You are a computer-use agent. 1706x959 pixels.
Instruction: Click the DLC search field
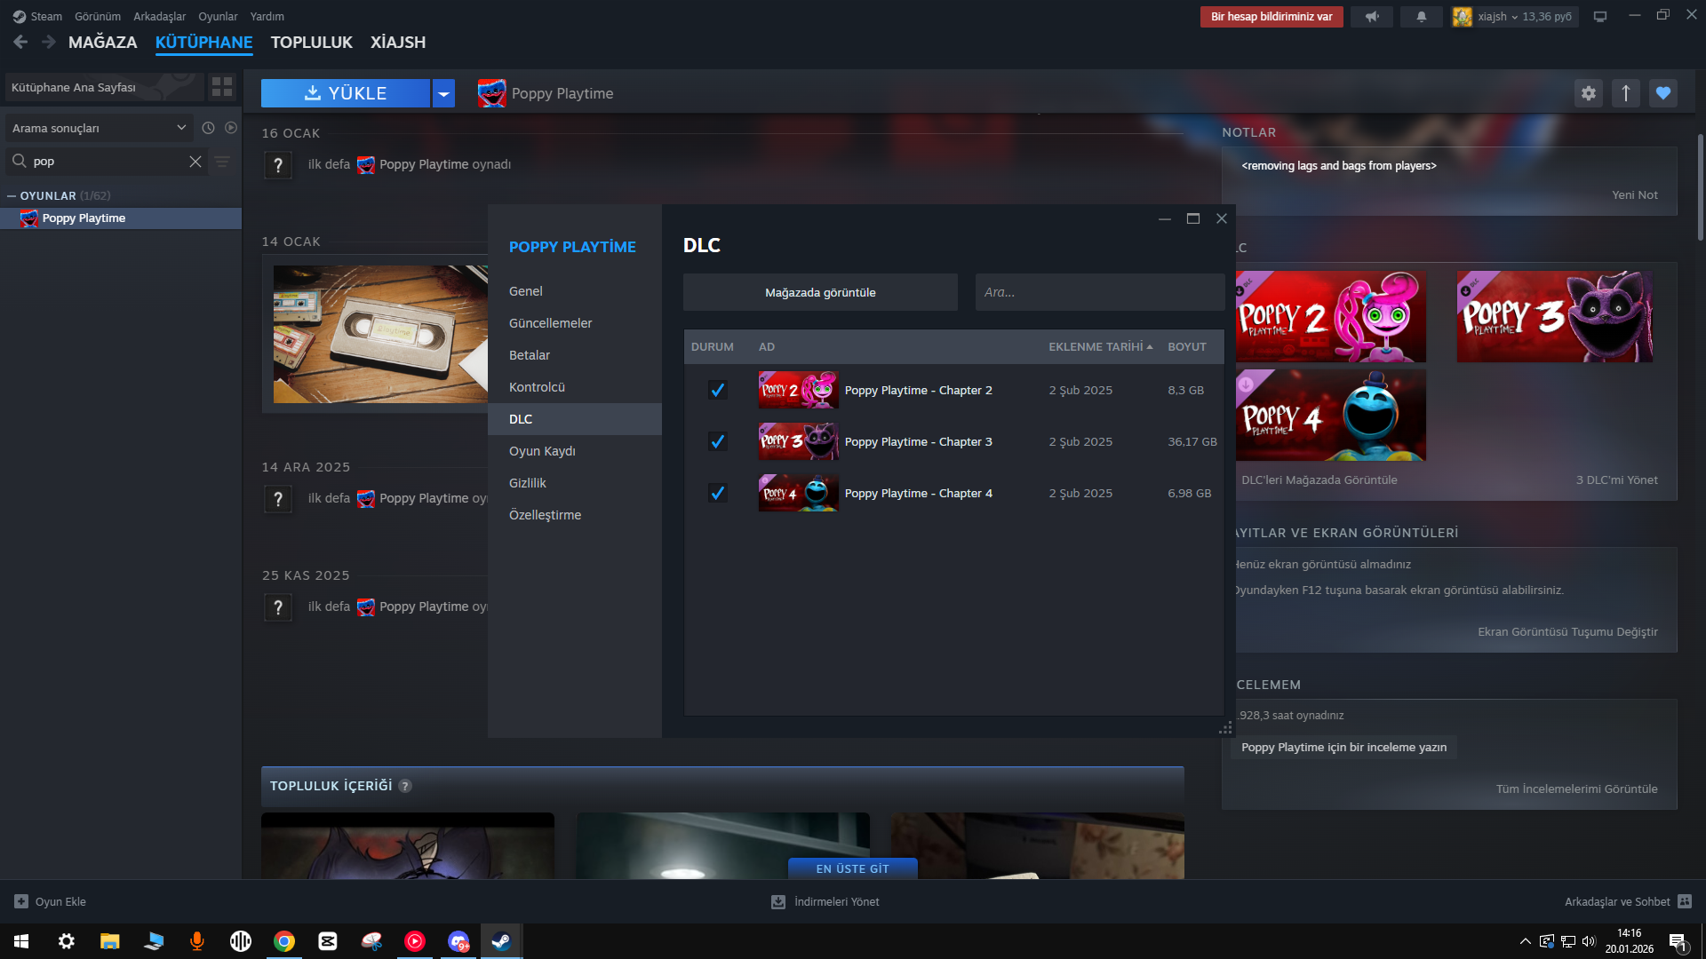tap(1100, 292)
